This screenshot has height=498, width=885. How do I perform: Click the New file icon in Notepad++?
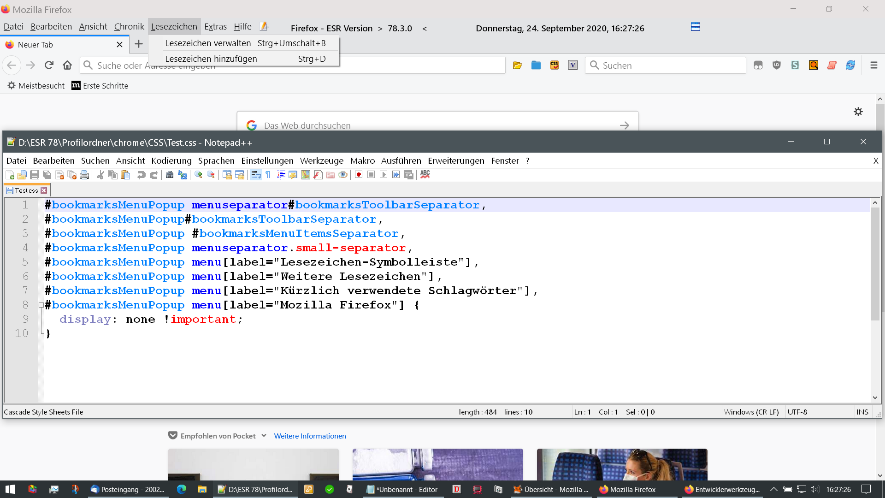click(10, 175)
